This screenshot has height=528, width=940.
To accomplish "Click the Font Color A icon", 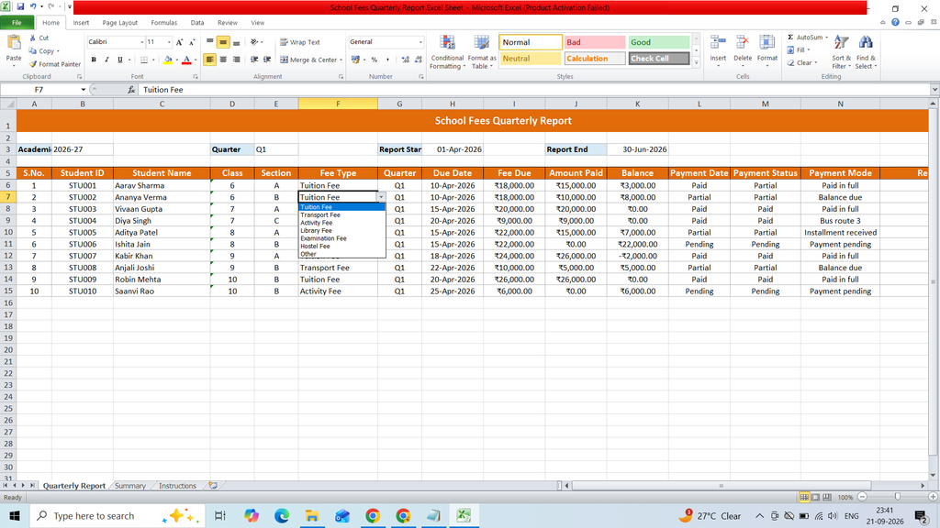I will pos(186,60).
